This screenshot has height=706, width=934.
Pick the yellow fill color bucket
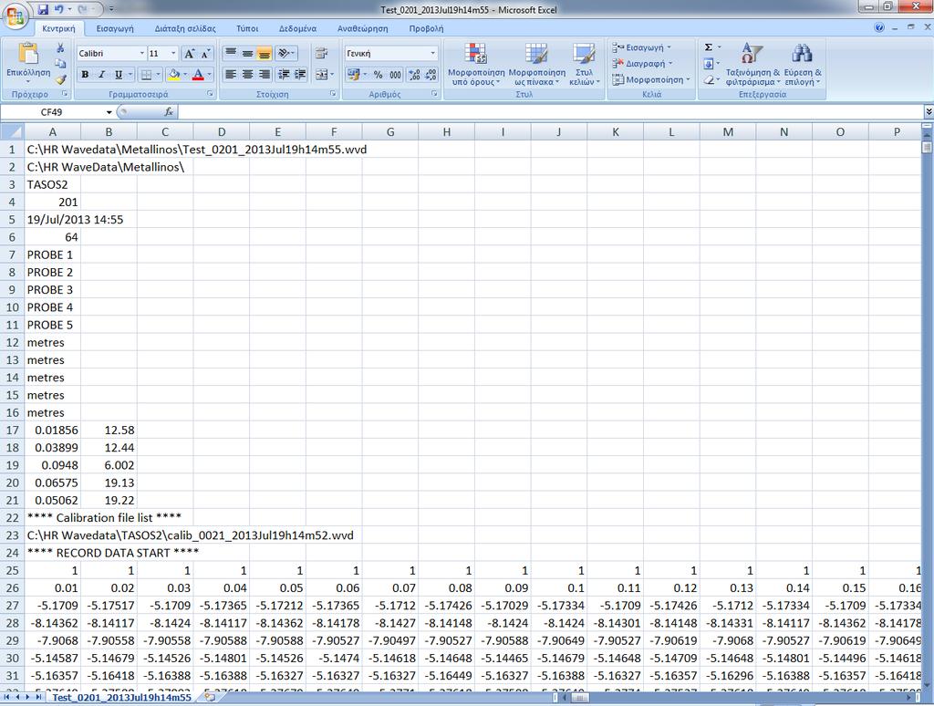[x=174, y=75]
